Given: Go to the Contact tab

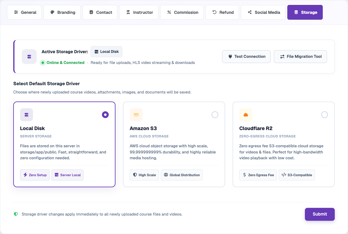Looking at the screenshot, I should (100, 12).
